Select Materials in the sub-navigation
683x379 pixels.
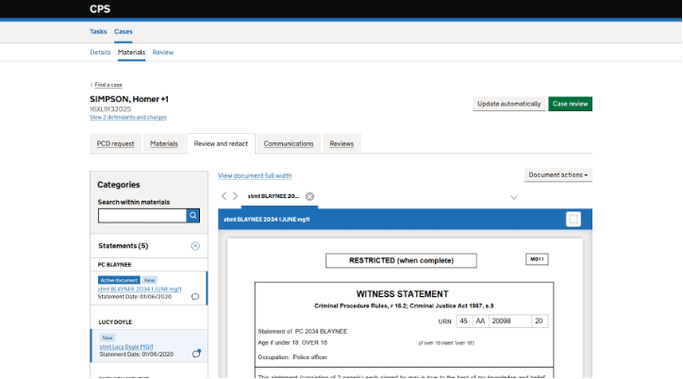coord(131,52)
